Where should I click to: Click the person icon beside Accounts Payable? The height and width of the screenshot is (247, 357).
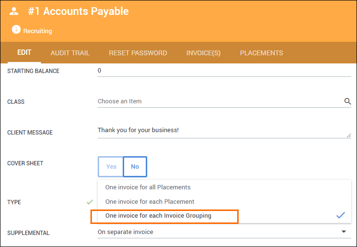[14, 12]
